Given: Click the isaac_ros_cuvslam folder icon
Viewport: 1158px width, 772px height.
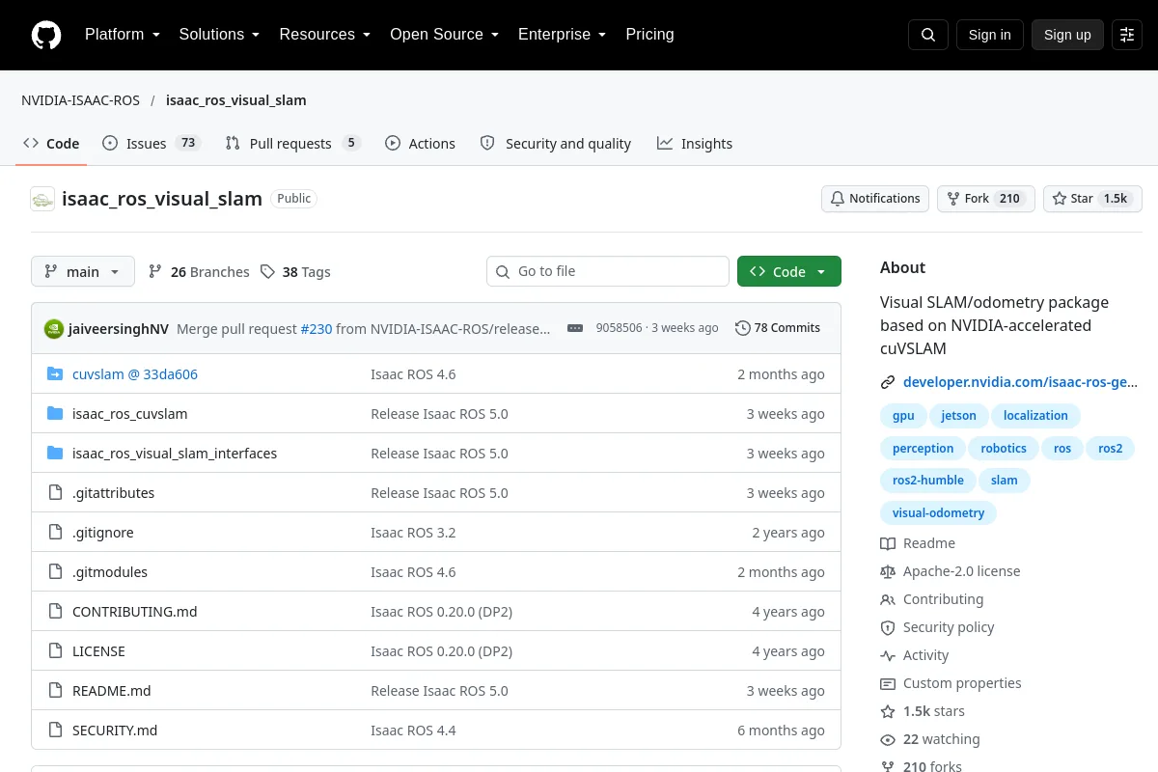Looking at the screenshot, I should tap(55, 414).
